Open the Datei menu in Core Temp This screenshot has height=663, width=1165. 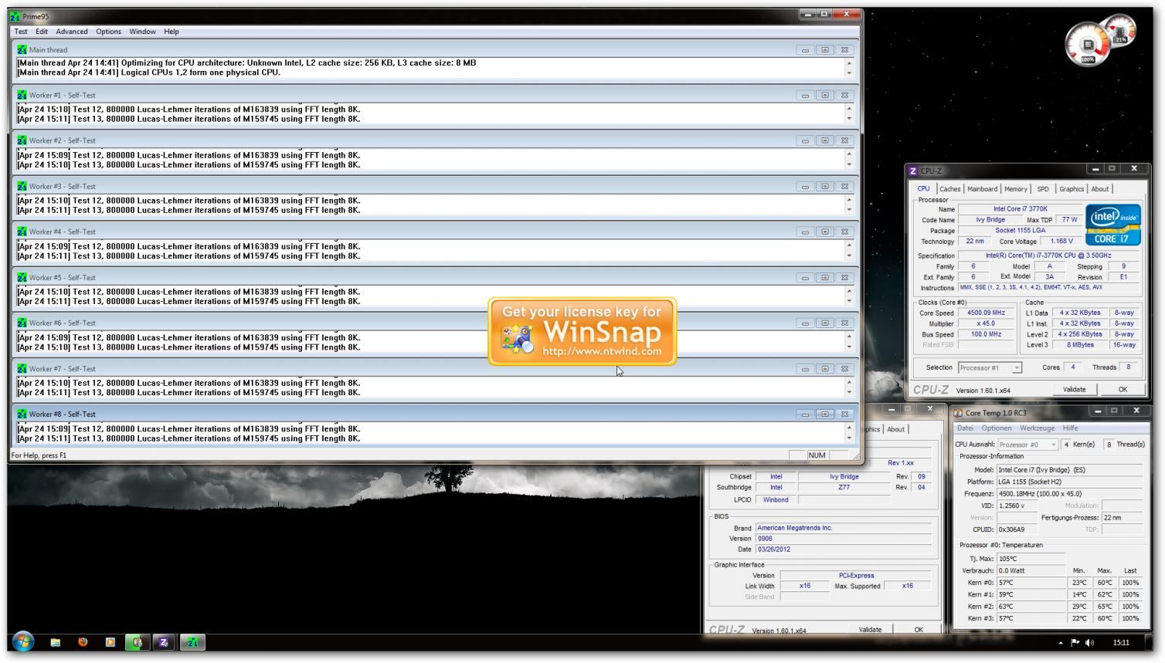pos(966,428)
